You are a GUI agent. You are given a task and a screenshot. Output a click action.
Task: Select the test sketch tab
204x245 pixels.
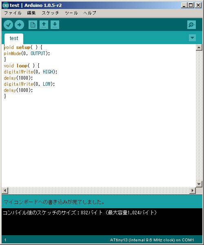[14, 38]
